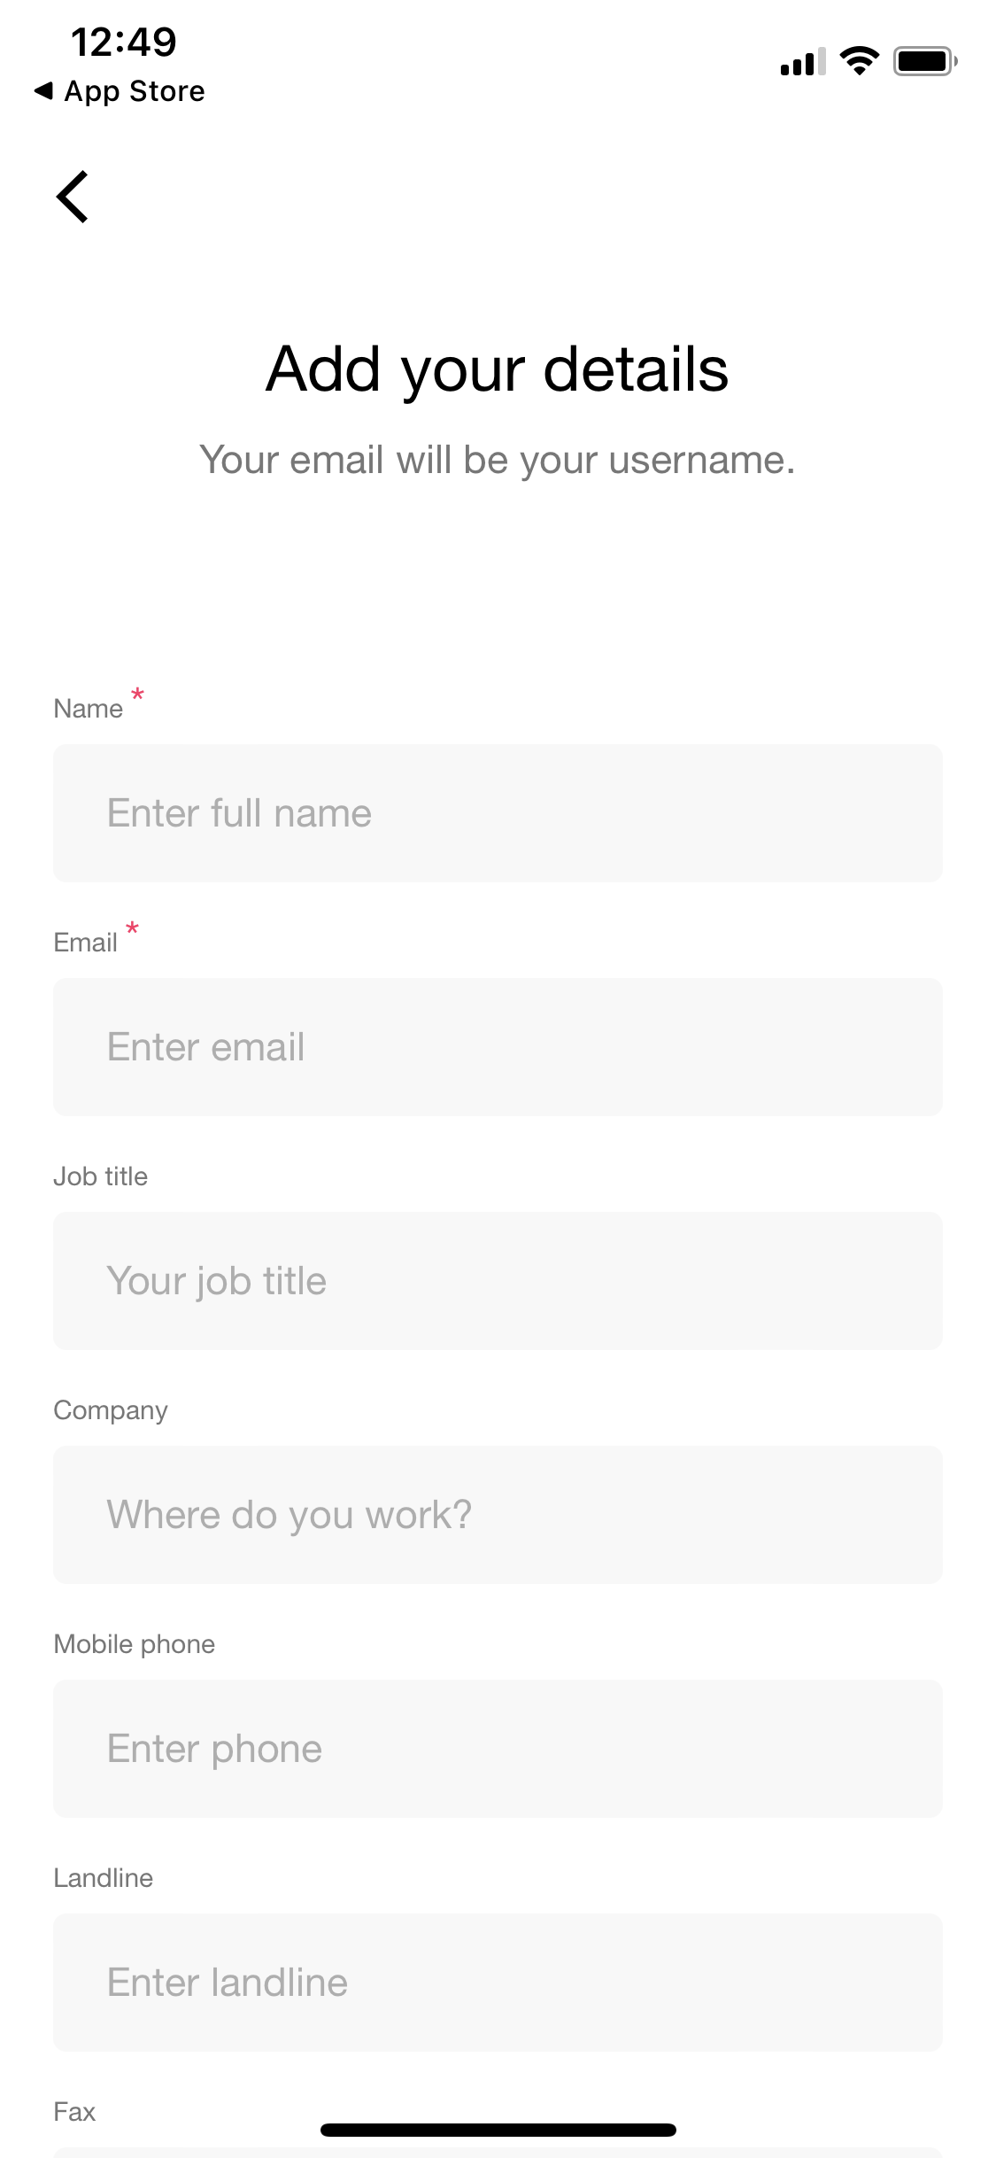Tap the Where do you work field

tap(498, 1515)
